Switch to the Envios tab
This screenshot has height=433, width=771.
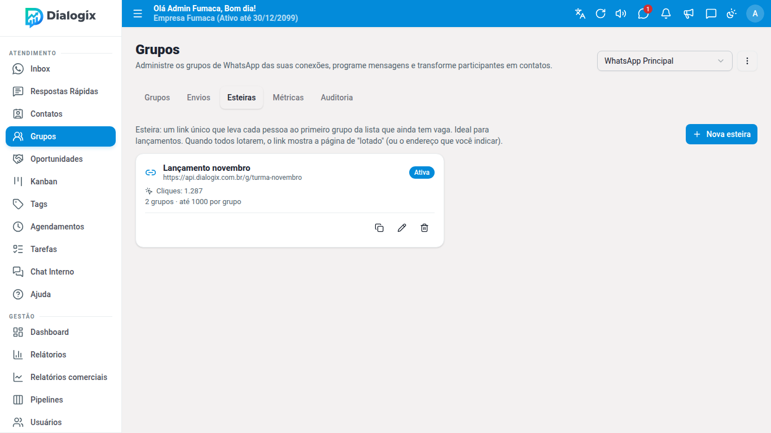click(x=199, y=98)
